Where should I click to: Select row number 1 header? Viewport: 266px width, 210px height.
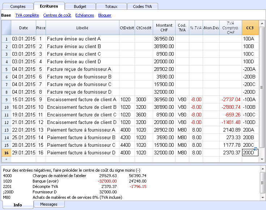[x=7, y=39]
